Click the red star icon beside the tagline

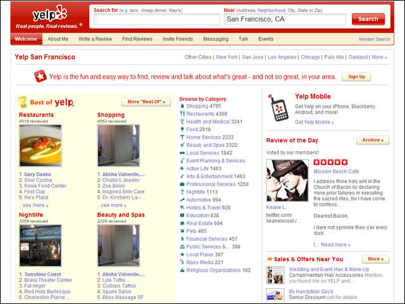(40, 76)
